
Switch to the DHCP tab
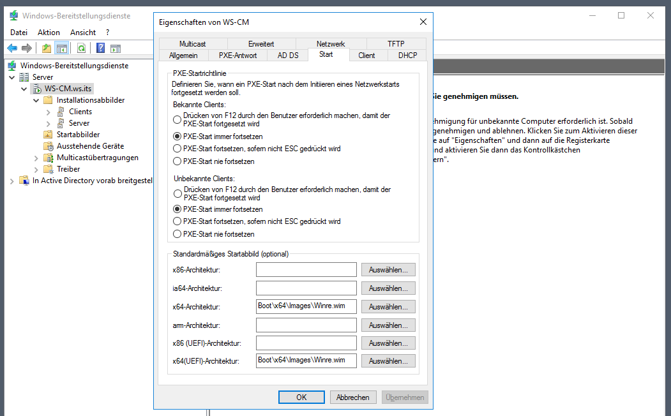pos(407,55)
